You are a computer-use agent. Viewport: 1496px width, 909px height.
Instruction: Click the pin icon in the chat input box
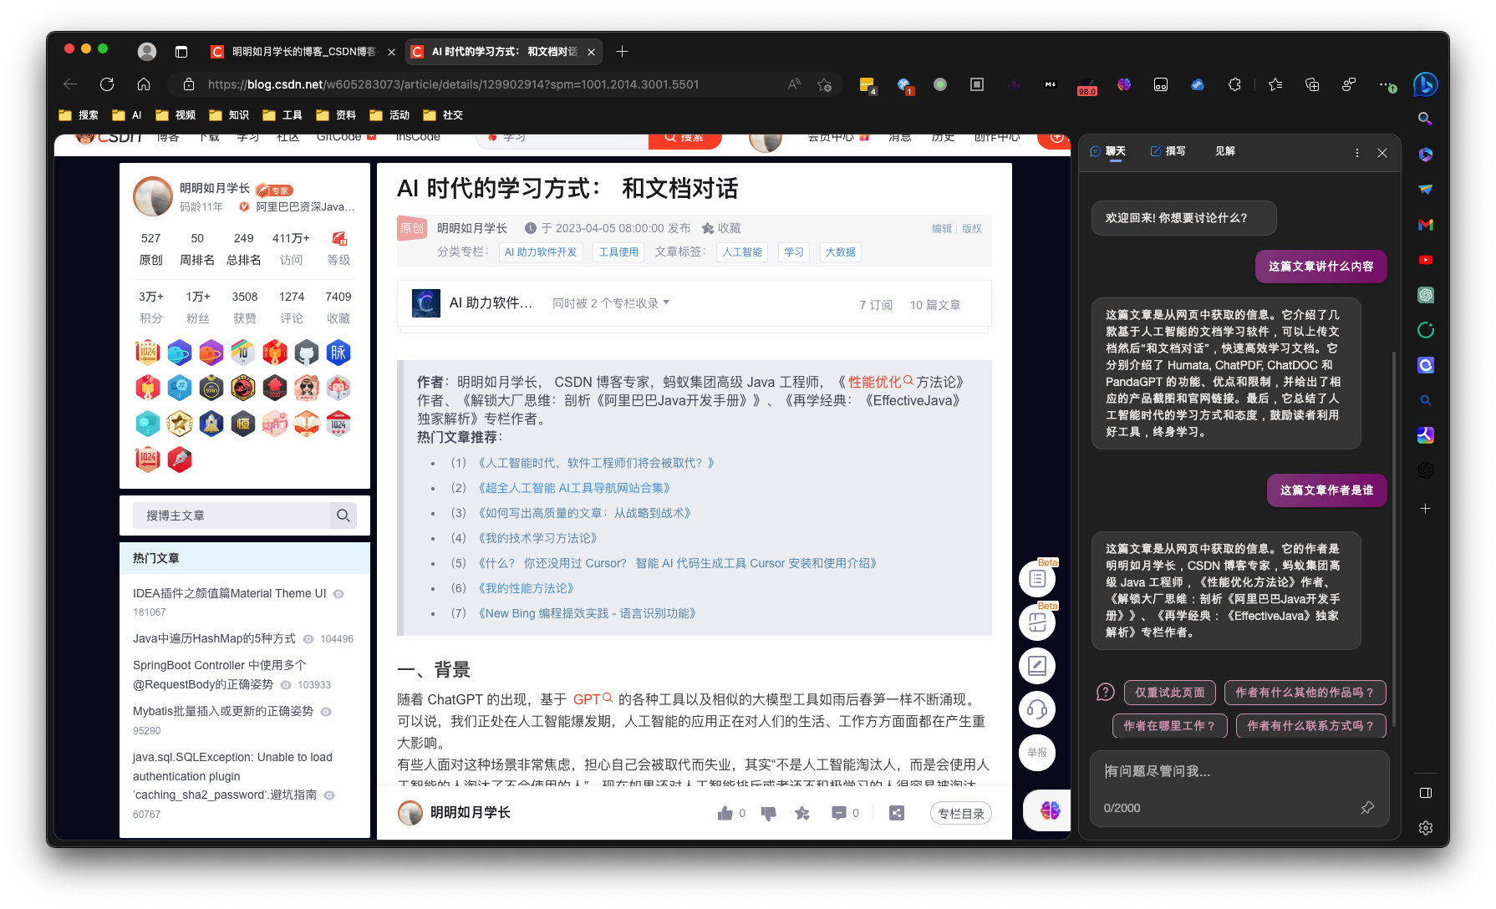pyautogui.click(x=1367, y=808)
